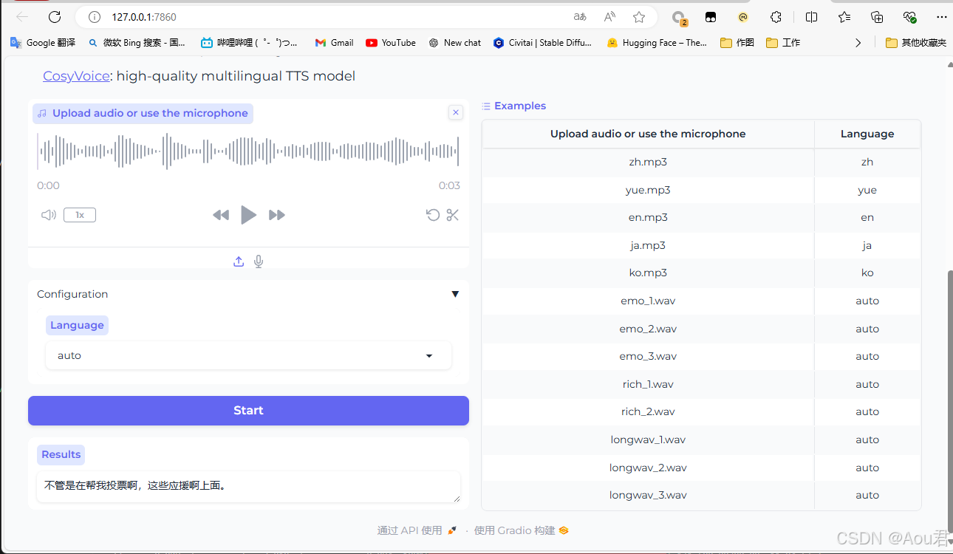Click the upload file icon
This screenshot has width=953, height=554.
click(x=239, y=261)
